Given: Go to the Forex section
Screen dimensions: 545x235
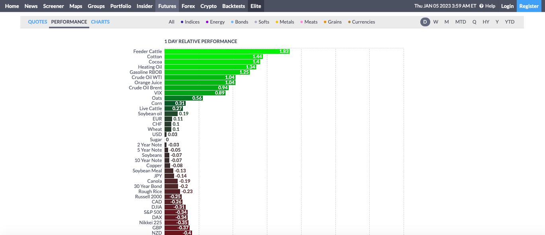Looking at the screenshot, I should point(188,6).
